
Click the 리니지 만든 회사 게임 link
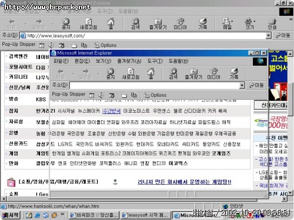(184, 182)
